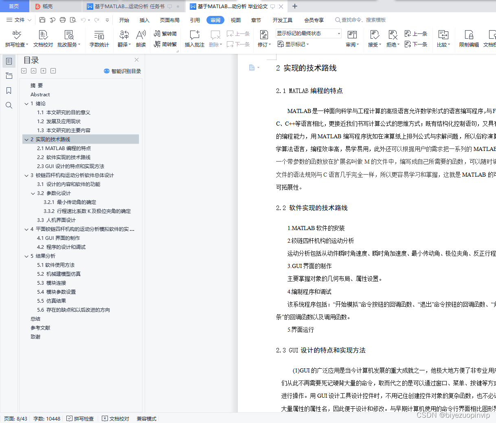Click the Undo arrow icon

(83, 20)
